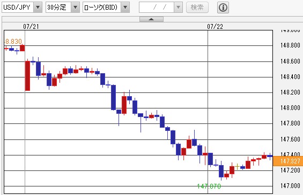Viewport: 303px width, 195px height.
Task: Click the 07/21 date label
Action: (31, 27)
